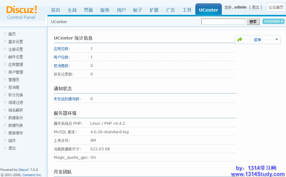286x177 pixels.
Task: Click the 退出 logout link at top
Action: [x=255, y=7]
